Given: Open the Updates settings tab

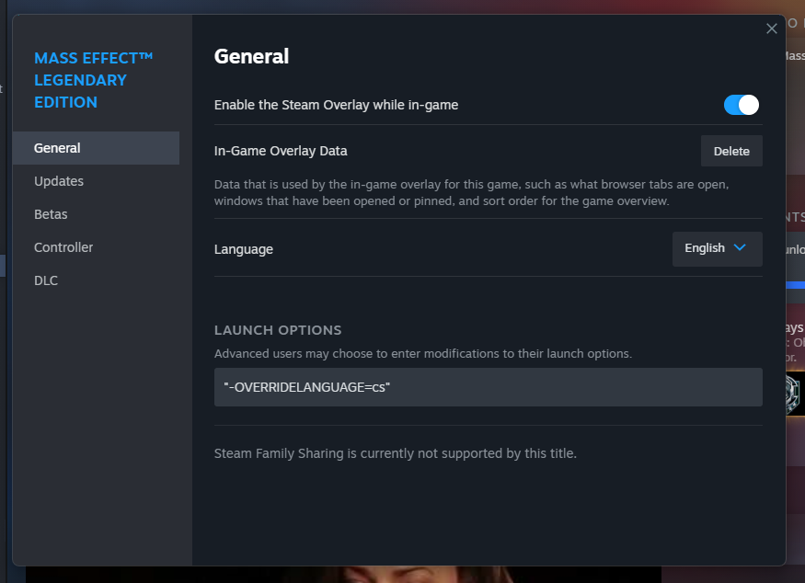Looking at the screenshot, I should [x=96, y=181].
